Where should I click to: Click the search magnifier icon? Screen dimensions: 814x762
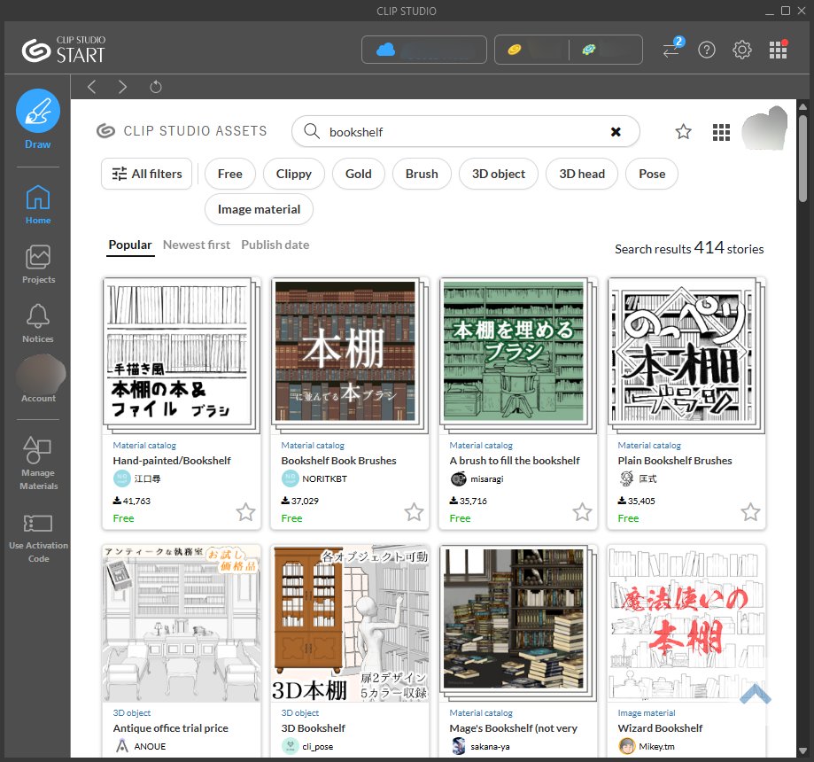312,131
